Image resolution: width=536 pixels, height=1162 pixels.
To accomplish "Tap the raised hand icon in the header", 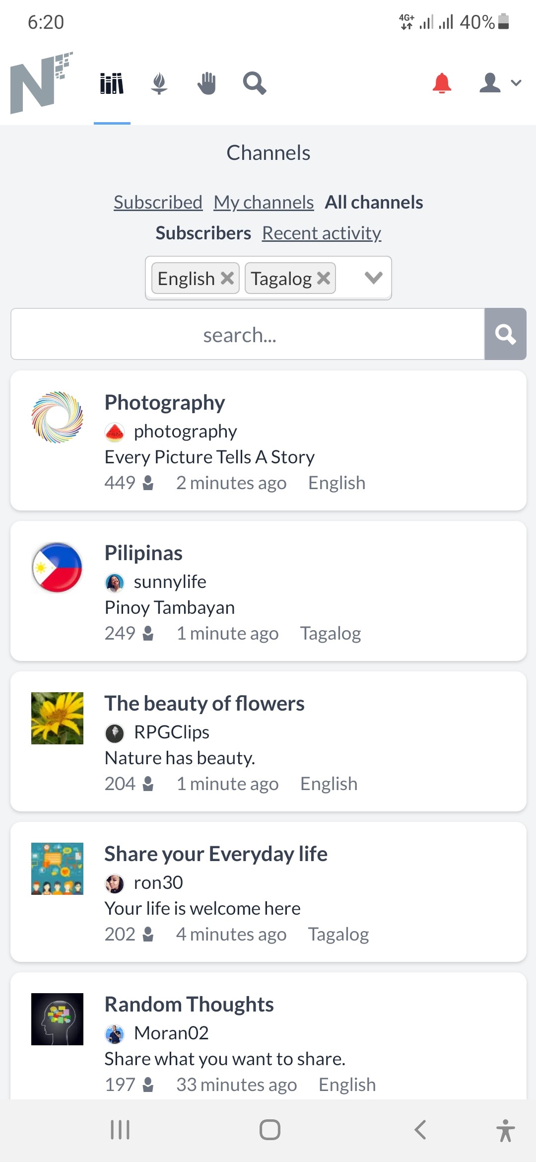I will pos(206,83).
